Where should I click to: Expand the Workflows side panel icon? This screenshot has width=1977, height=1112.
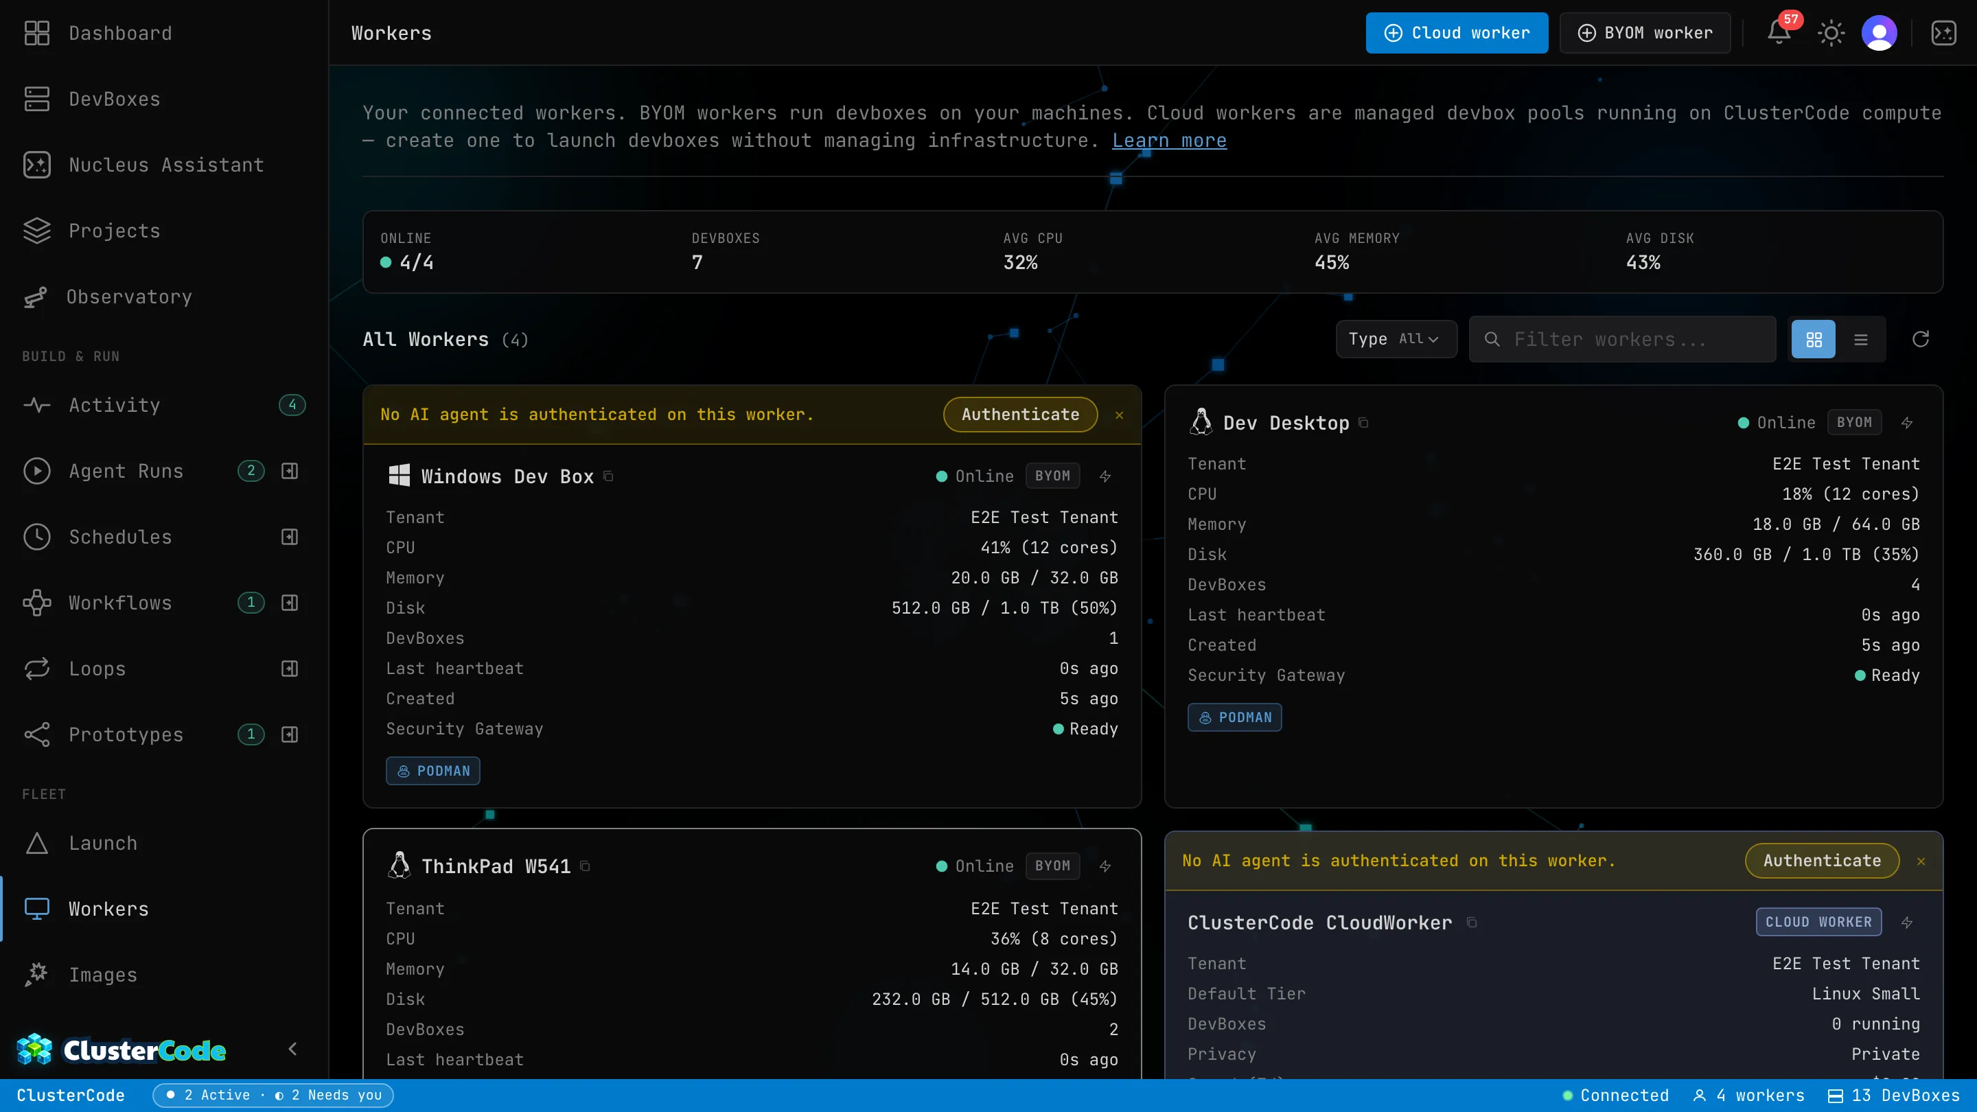tap(289, 603)
